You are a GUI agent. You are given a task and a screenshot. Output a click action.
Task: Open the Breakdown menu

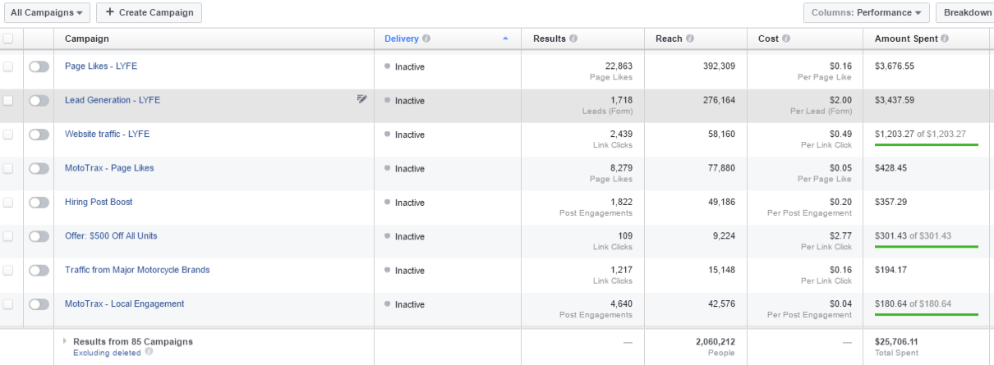point(967,12)
